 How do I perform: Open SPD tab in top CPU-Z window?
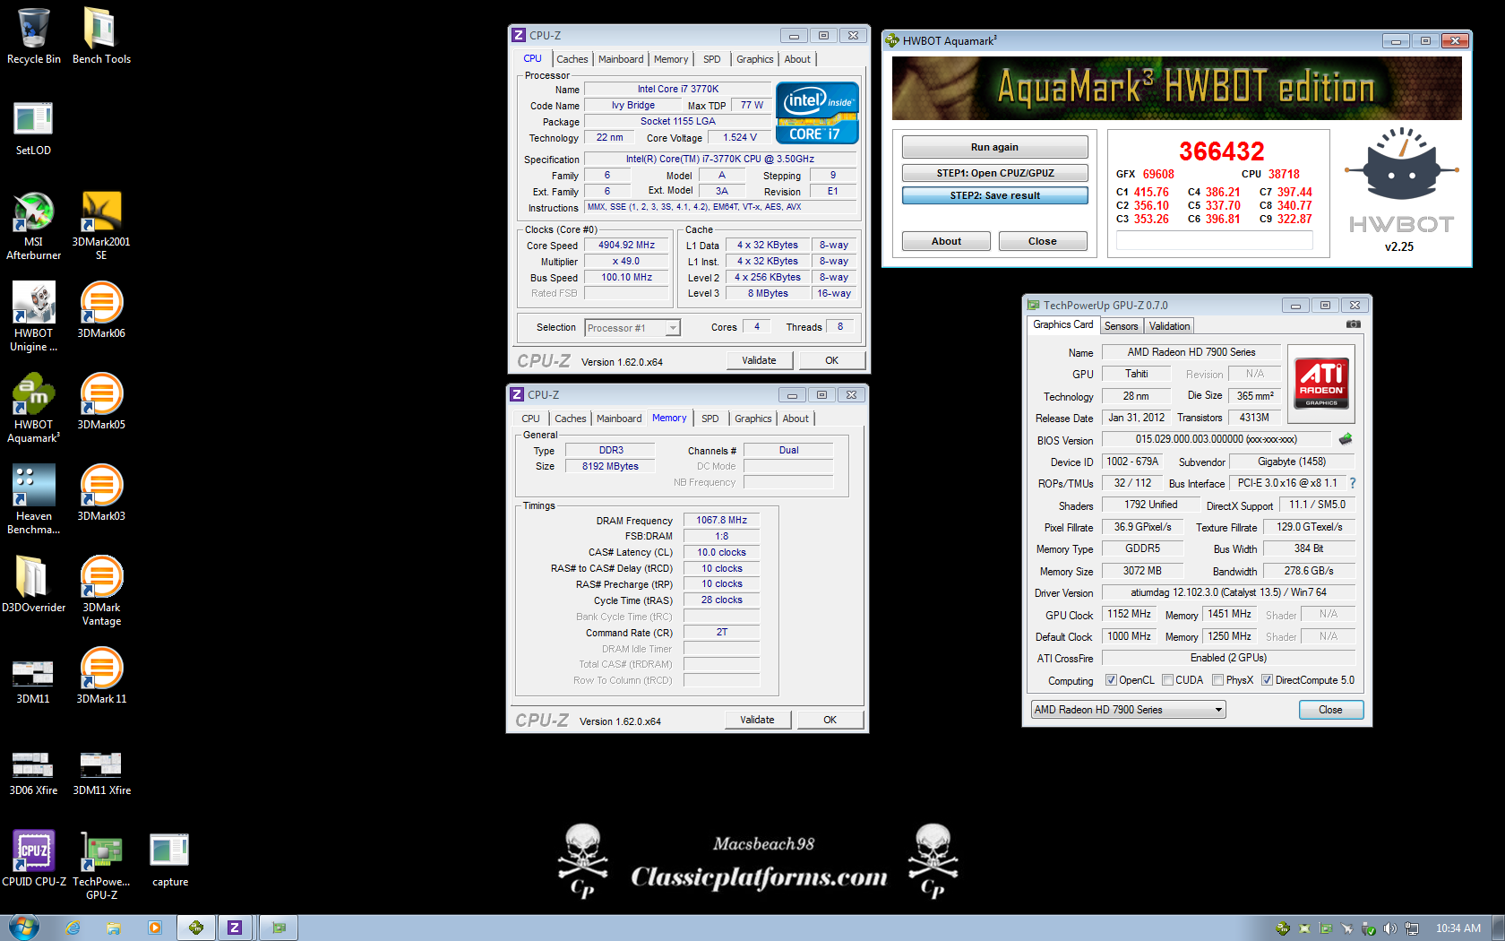pos(712,59)
